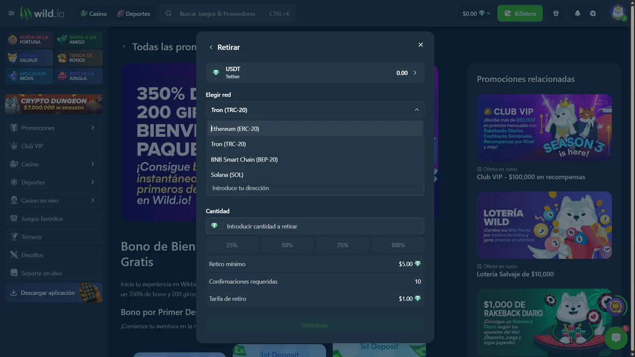Open Tienda de Bonos tile
Image resolution: width=635 pixels, height=357 pixels.
[78, 58]
